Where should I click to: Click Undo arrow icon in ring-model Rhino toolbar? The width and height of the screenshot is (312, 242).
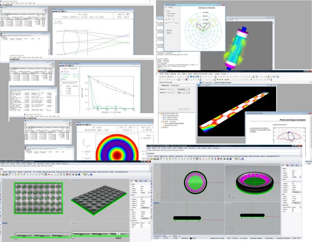173,159
